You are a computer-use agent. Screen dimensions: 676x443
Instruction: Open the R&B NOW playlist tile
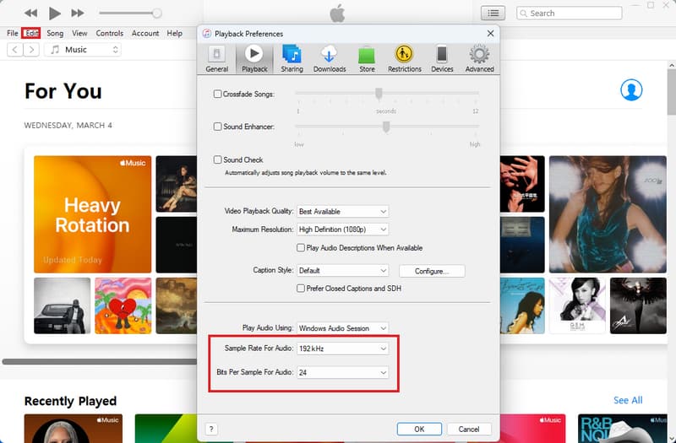coord(622,429)
